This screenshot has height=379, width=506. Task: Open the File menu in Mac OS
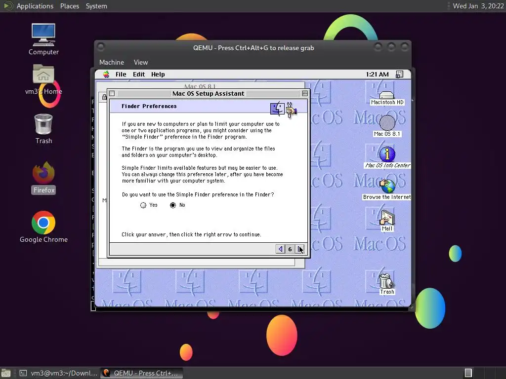click(x=121, y=75)
